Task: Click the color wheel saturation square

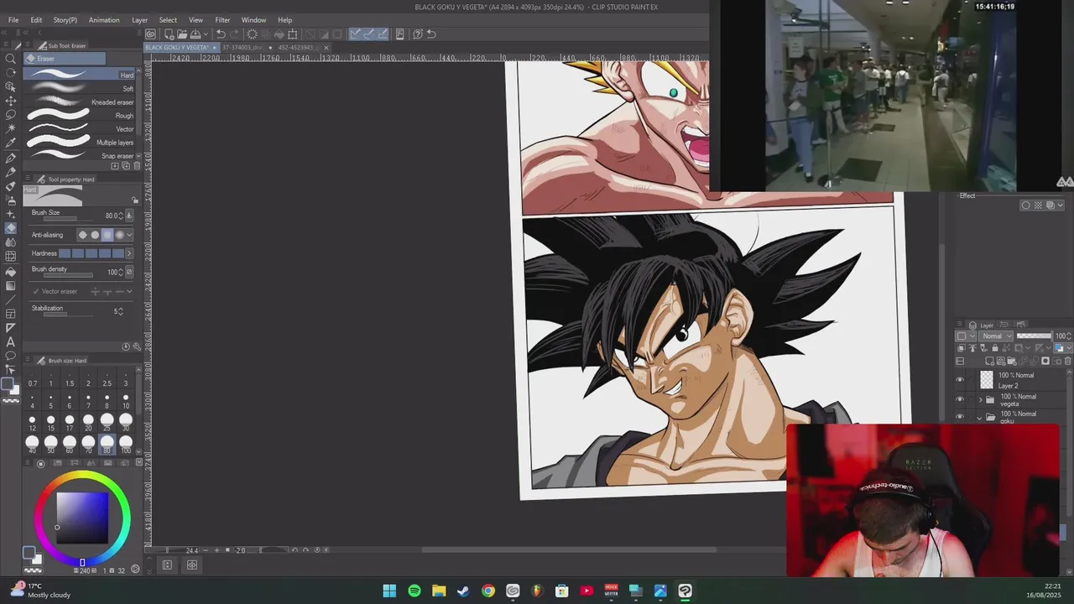Action: pos(82,518)
